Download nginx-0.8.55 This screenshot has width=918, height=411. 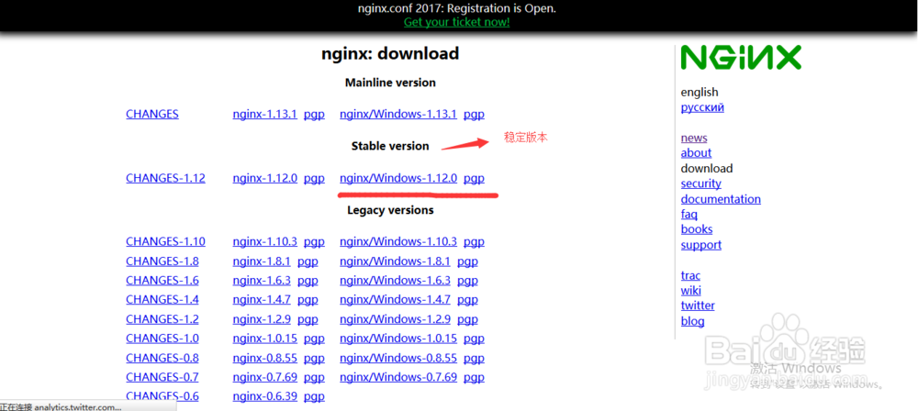click(x=264, y=358)
